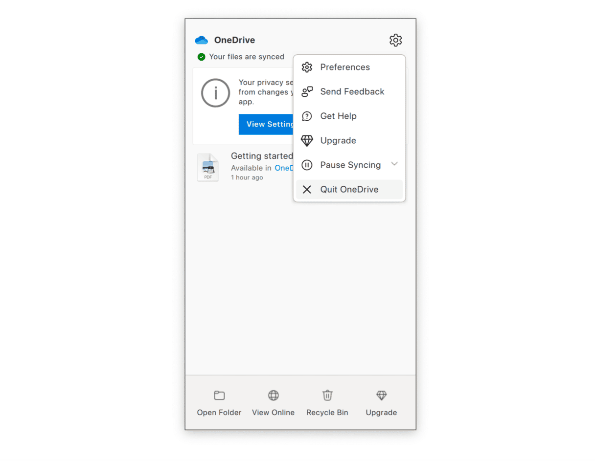Click the Send Feedback speech bubble icon
The height and width of the screenshot is (461, 595).
coord(307,91)
